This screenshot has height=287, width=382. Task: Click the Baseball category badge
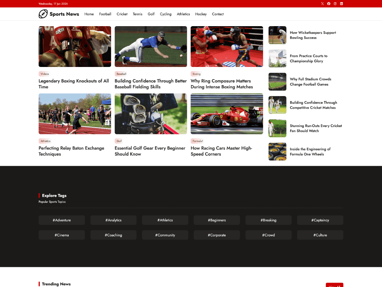click(121, 74)
